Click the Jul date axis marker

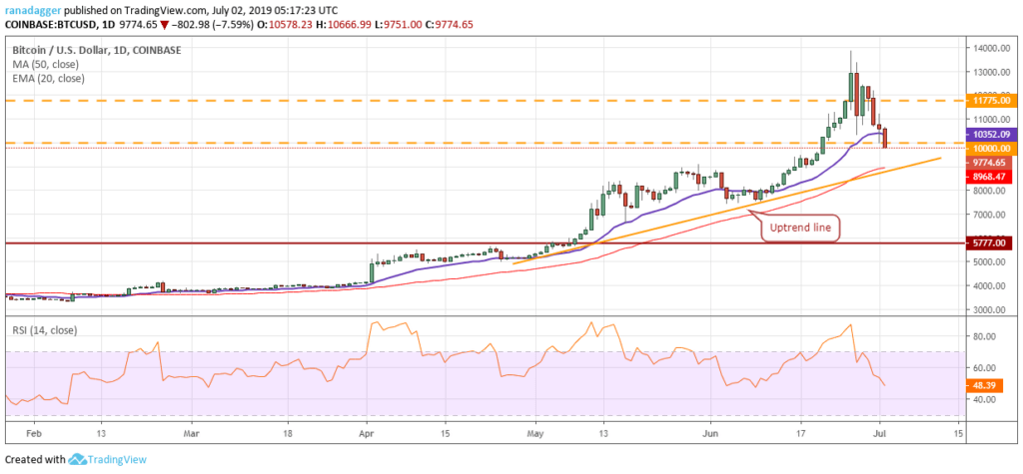879,433
